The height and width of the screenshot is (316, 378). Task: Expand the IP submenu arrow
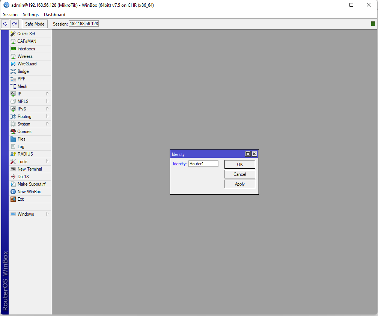47,94
